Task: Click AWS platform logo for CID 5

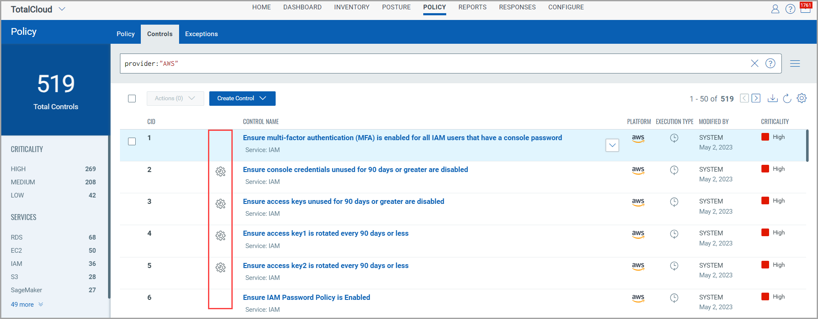Action: pyautogui.click(x=638, y=266)
